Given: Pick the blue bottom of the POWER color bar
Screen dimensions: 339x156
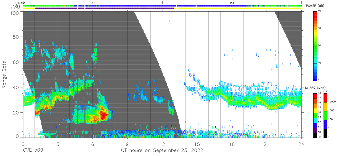Looking at the screenshot, I should tap(315, 77).
